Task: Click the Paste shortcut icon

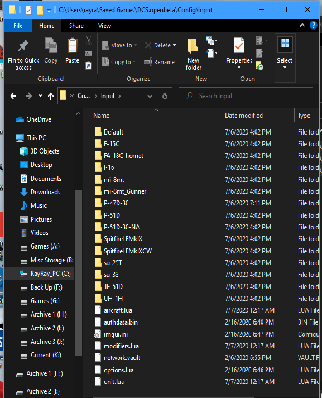Action: pos(88,66)
